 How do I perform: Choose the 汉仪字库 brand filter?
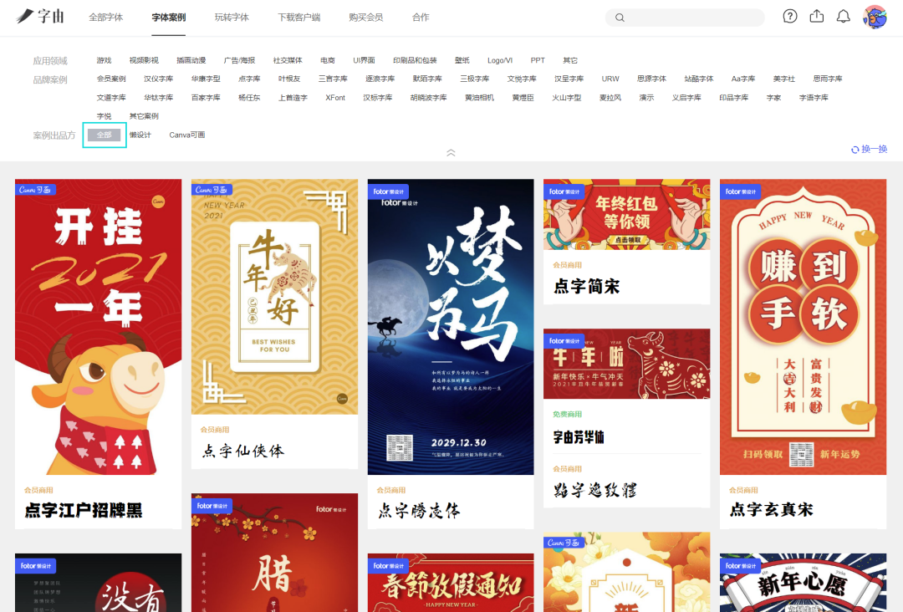click(158, 79)
